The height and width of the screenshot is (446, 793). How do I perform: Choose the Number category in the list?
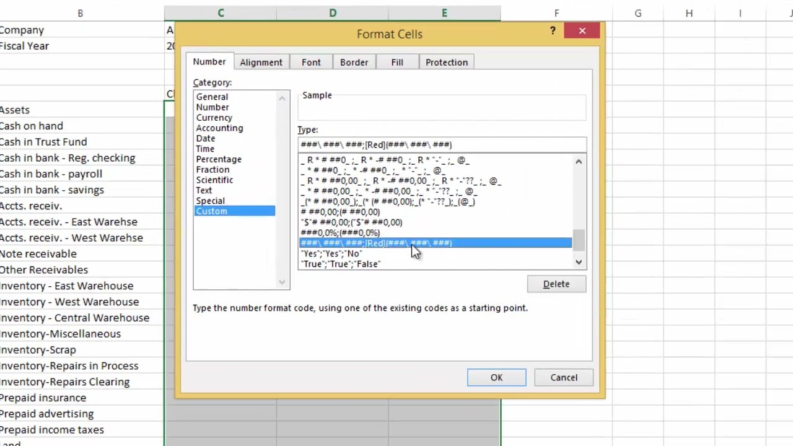point(235,107)
